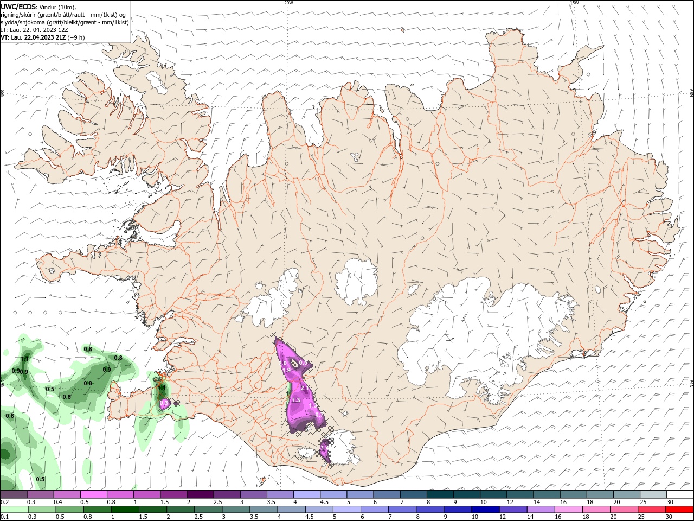Viewport: 694px width, 521px height.
Task: Pick upper legend swatch labeled 3
Action: pyautogui.click(x=254, y=494)
